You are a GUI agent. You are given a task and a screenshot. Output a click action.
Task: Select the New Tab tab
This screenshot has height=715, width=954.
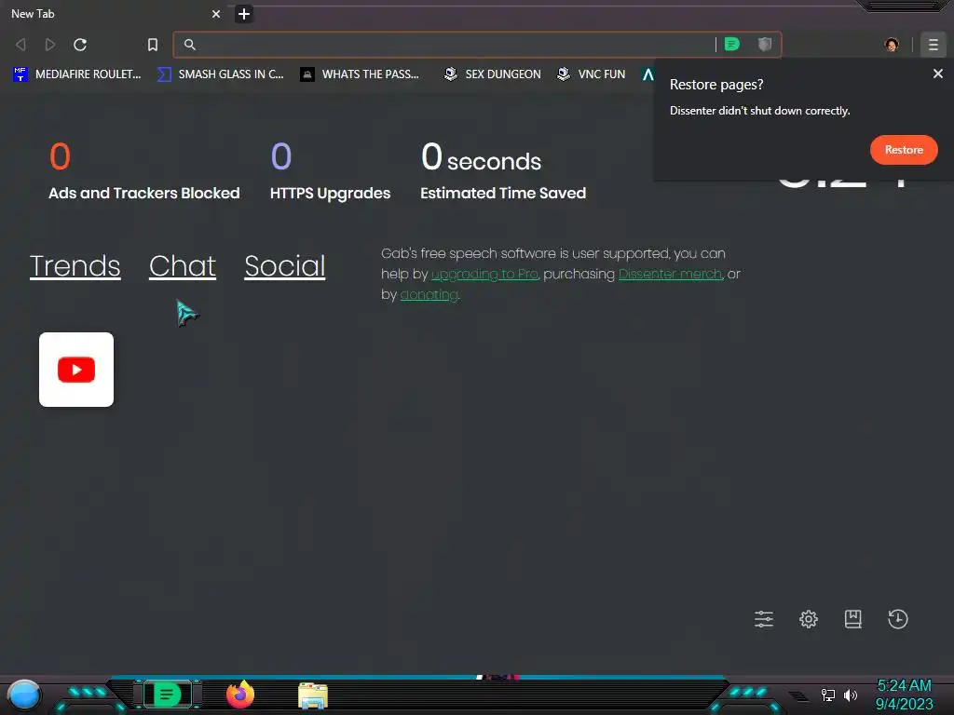point(114,13)
